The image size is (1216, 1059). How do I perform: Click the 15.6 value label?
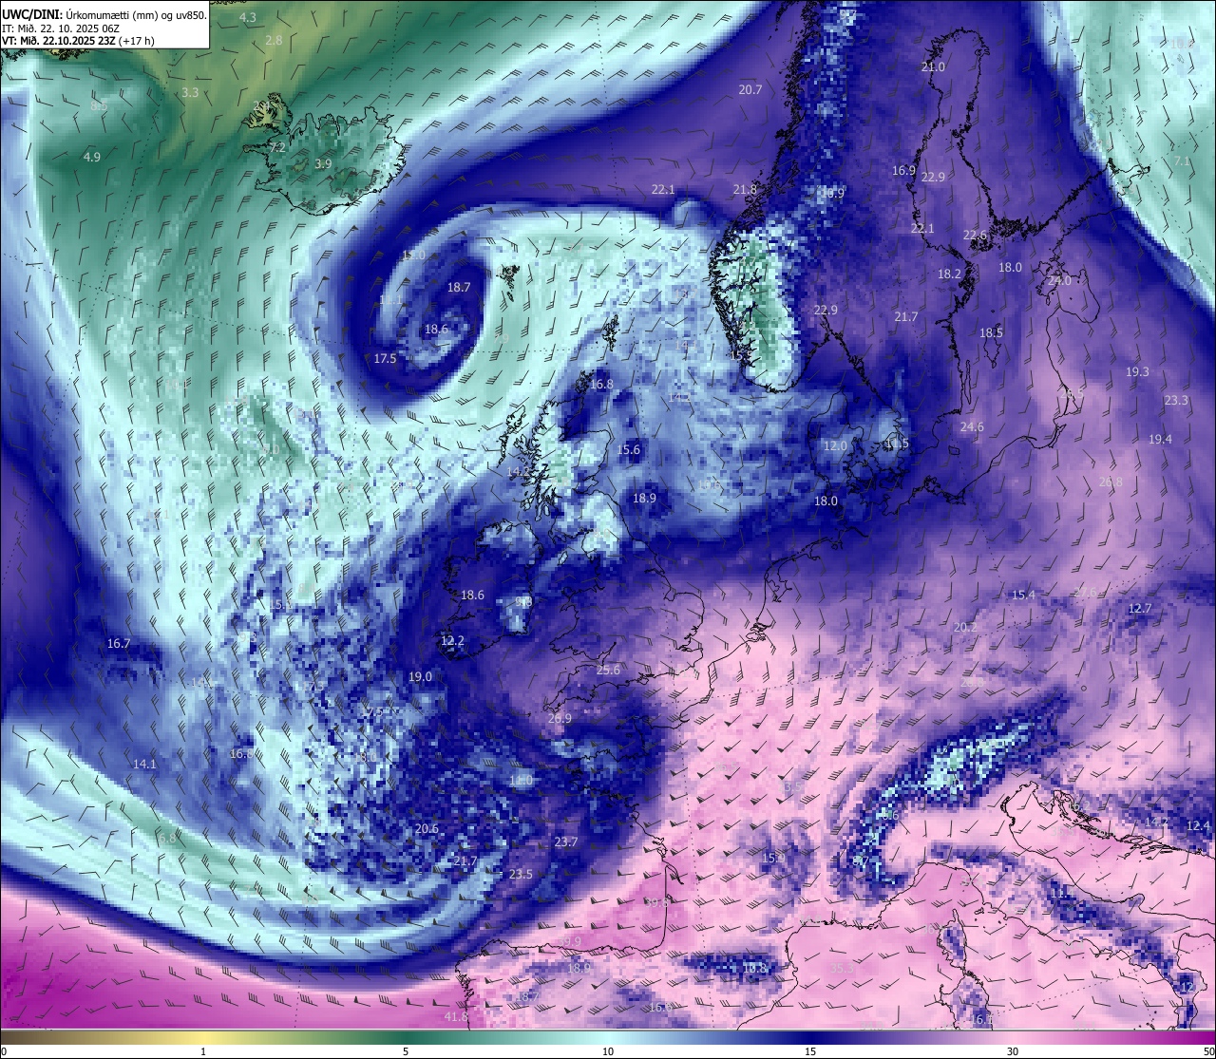(629, 450)
